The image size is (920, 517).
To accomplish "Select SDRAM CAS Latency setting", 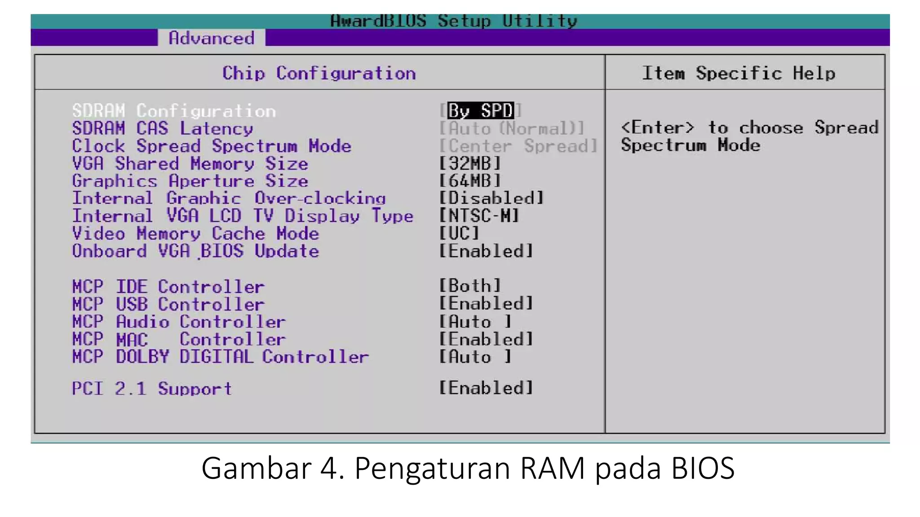I will coord(163,128).
